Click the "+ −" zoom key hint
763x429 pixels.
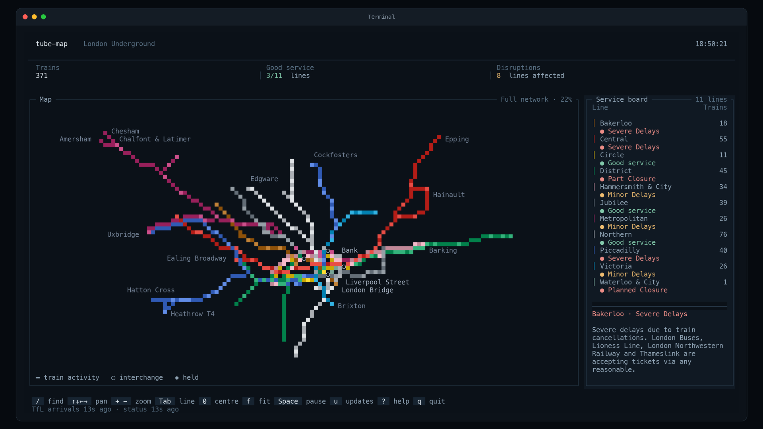(x=121, y=401)
